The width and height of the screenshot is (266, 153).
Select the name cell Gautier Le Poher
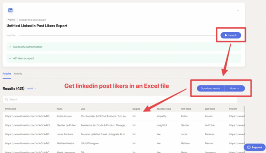tap(66, 125)
